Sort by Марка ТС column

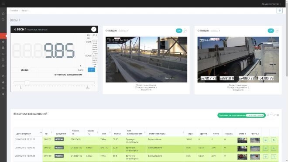[x=92, y=132]
